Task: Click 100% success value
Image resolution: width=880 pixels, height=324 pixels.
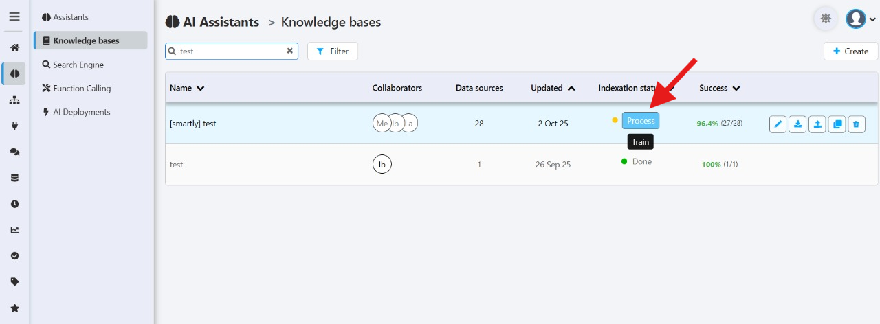Action: [711, 165]
